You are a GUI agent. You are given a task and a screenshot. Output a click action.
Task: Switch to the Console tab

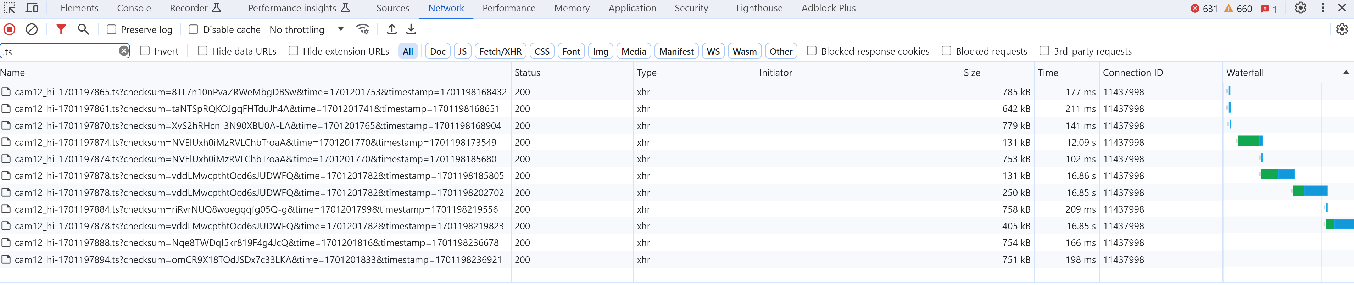[x=134, y=8]
